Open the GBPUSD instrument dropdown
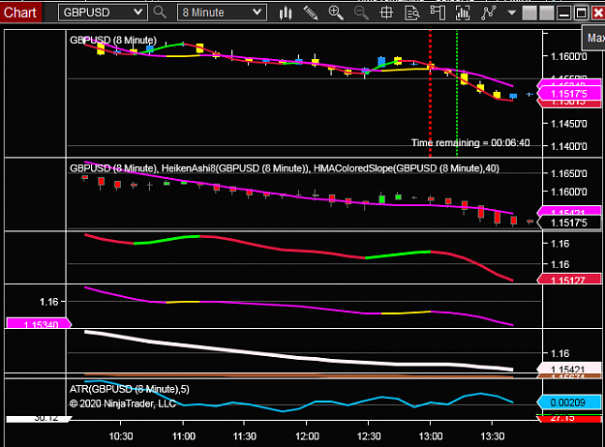Viewport: 605px width, 447px height. click(x=103, y=13)
